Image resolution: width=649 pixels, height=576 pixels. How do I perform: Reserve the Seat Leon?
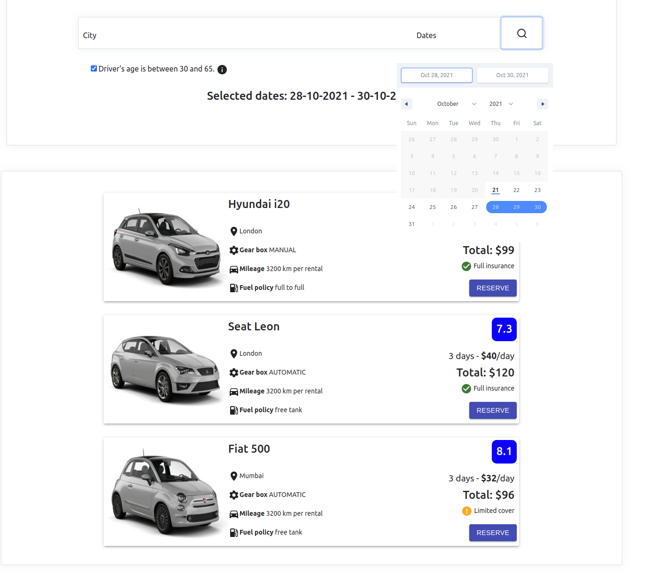click(493, 410)
